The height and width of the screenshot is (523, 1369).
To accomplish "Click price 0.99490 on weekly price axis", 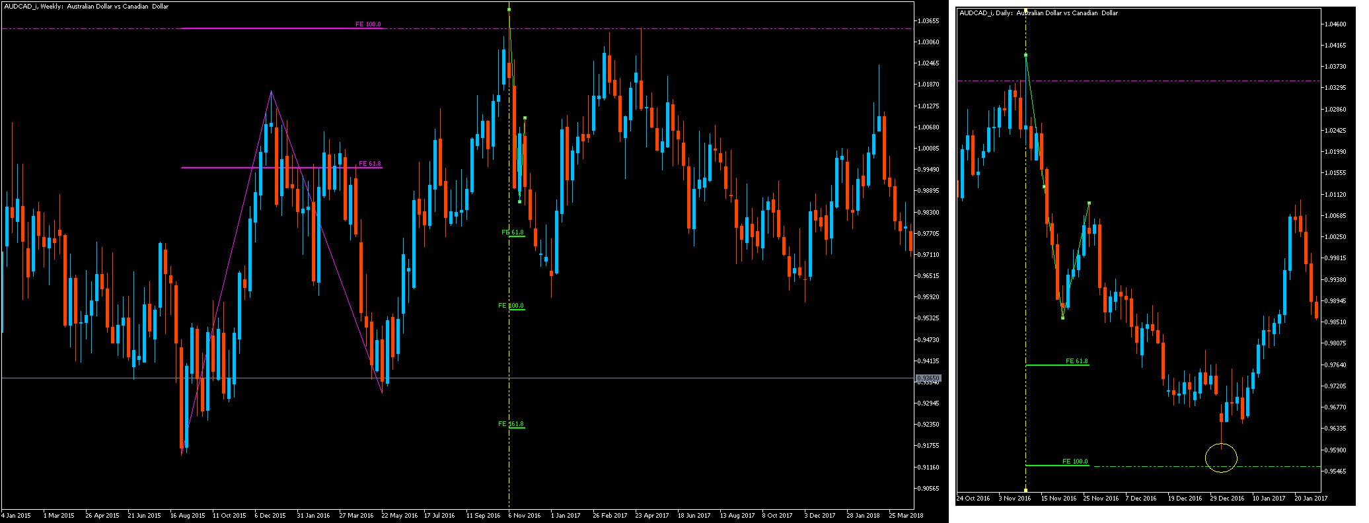I will coord(928,170).
